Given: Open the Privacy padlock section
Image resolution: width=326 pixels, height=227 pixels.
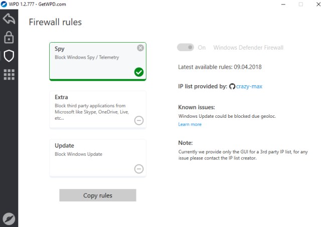Looking at the screenshot, I should pyautogui.click(x=9, y=38).
